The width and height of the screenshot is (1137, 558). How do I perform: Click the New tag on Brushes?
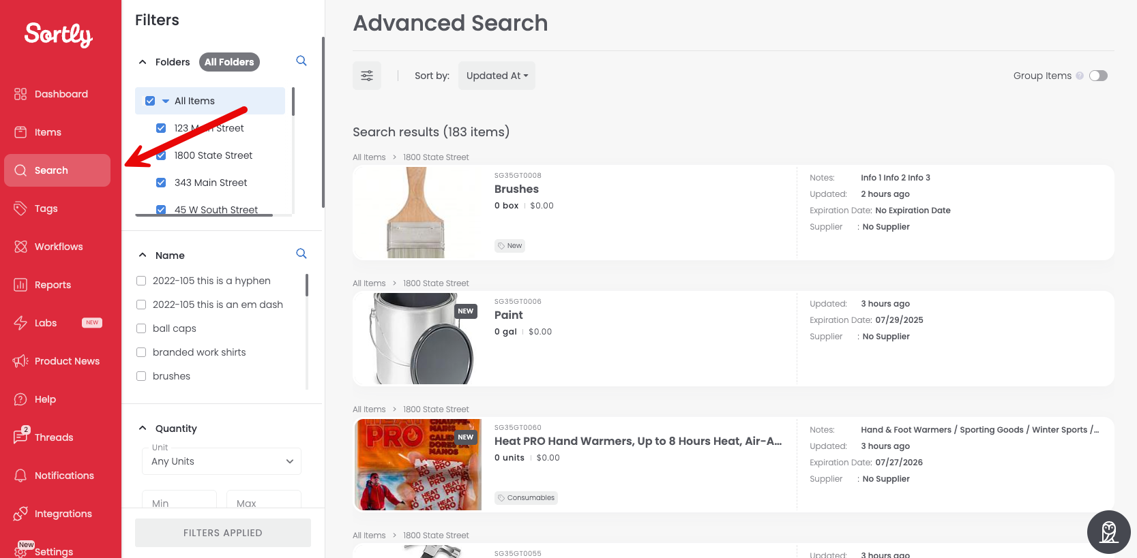pyautogui.click(x=510, y=246)
